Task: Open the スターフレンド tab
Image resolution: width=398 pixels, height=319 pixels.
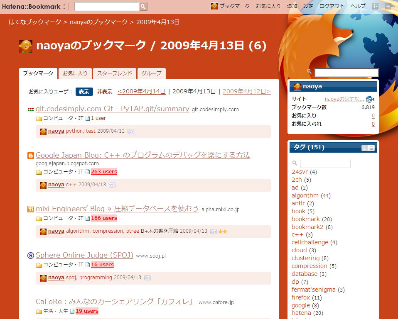Action: coord(115,73)
